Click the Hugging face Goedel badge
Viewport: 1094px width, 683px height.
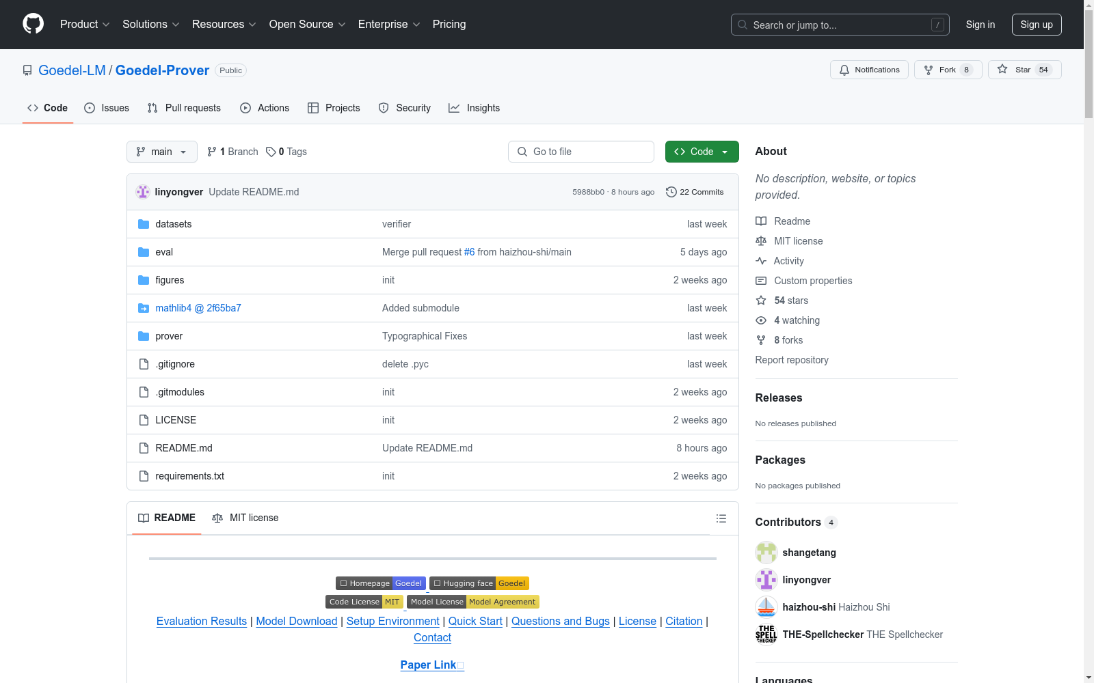pyautogui.click(x=479, y=583)
